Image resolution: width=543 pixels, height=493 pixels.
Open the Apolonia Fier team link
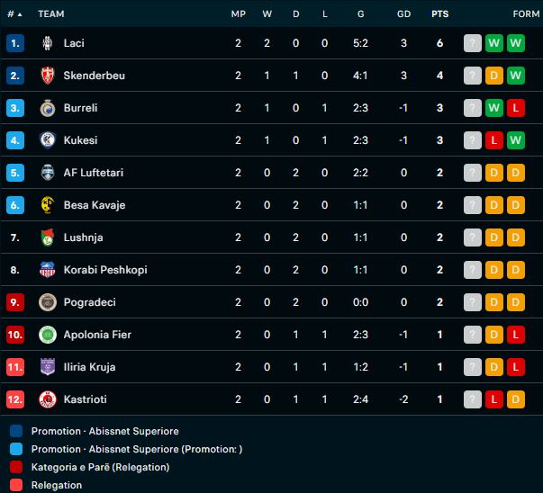[97, 335]
